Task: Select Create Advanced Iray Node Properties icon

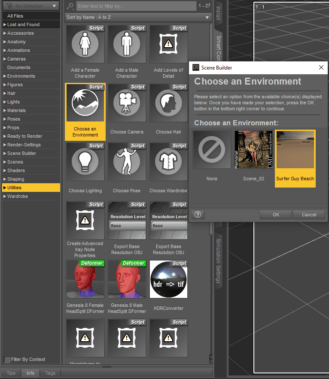Action: (x=85, y=221)
